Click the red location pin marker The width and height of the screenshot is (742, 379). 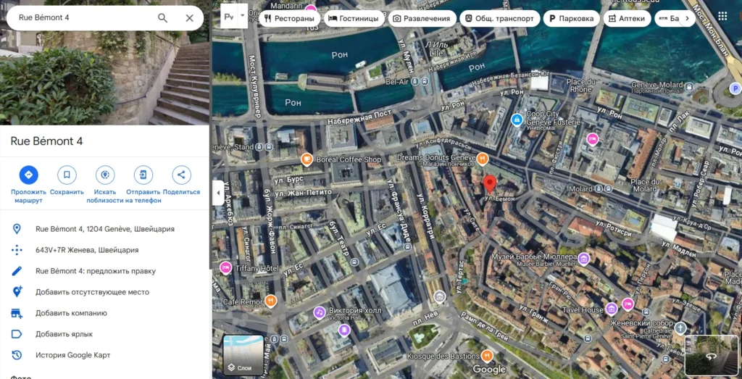point(490,183)
